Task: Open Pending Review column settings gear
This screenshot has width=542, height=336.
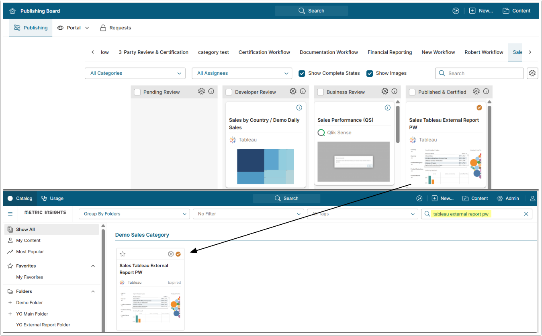Action: point(201,91)
